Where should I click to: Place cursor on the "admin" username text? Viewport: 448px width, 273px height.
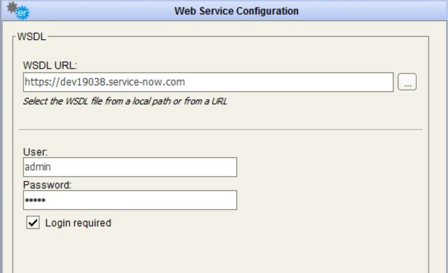point(35,167)
